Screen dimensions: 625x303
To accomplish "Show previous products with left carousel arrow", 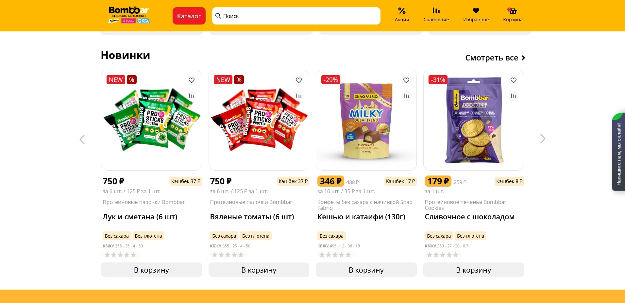I will point(82,140).
